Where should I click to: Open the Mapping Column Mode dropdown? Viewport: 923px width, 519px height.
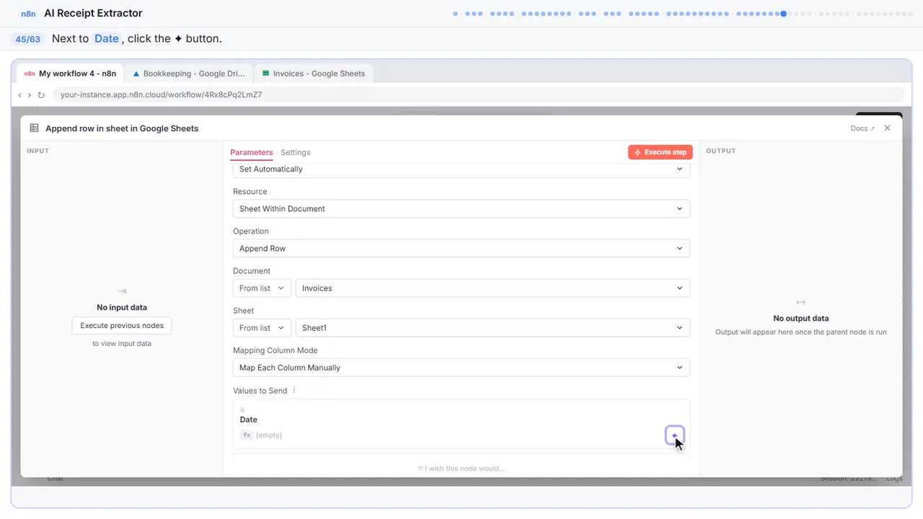(x=461, y=368)
